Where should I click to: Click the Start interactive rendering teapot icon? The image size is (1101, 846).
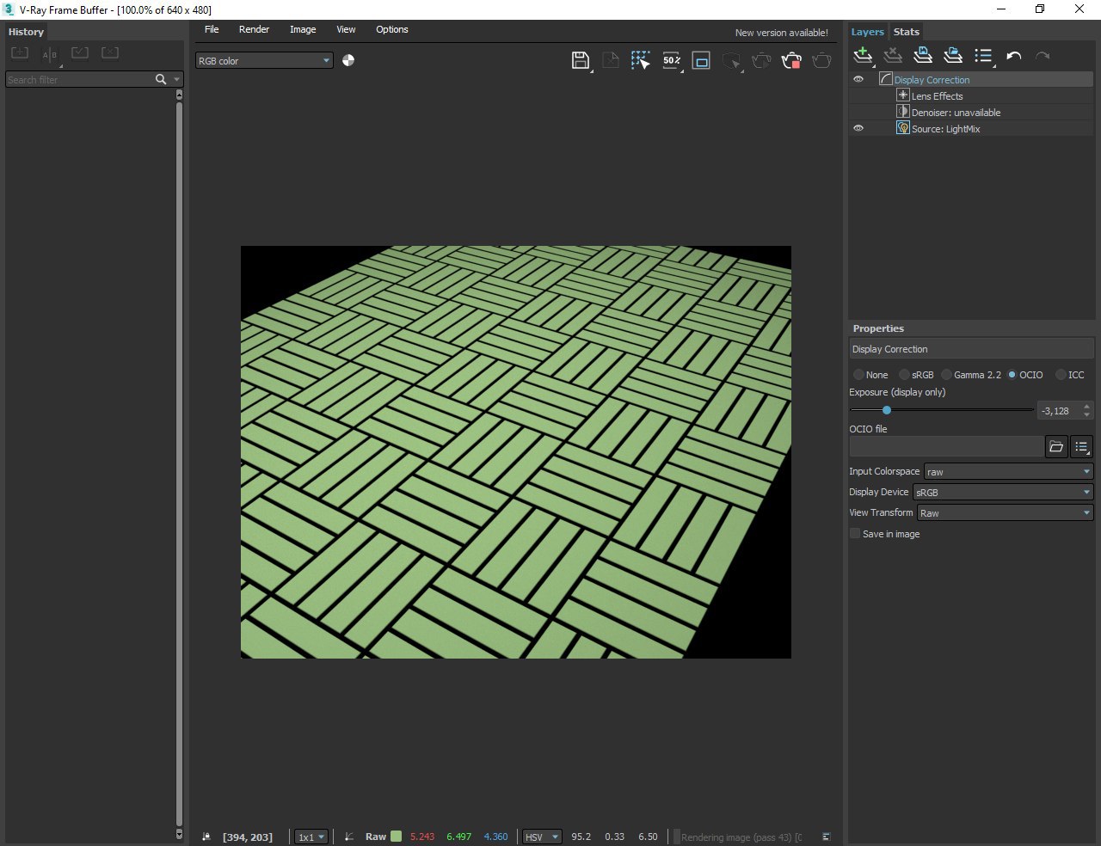(x=761, y=60)
